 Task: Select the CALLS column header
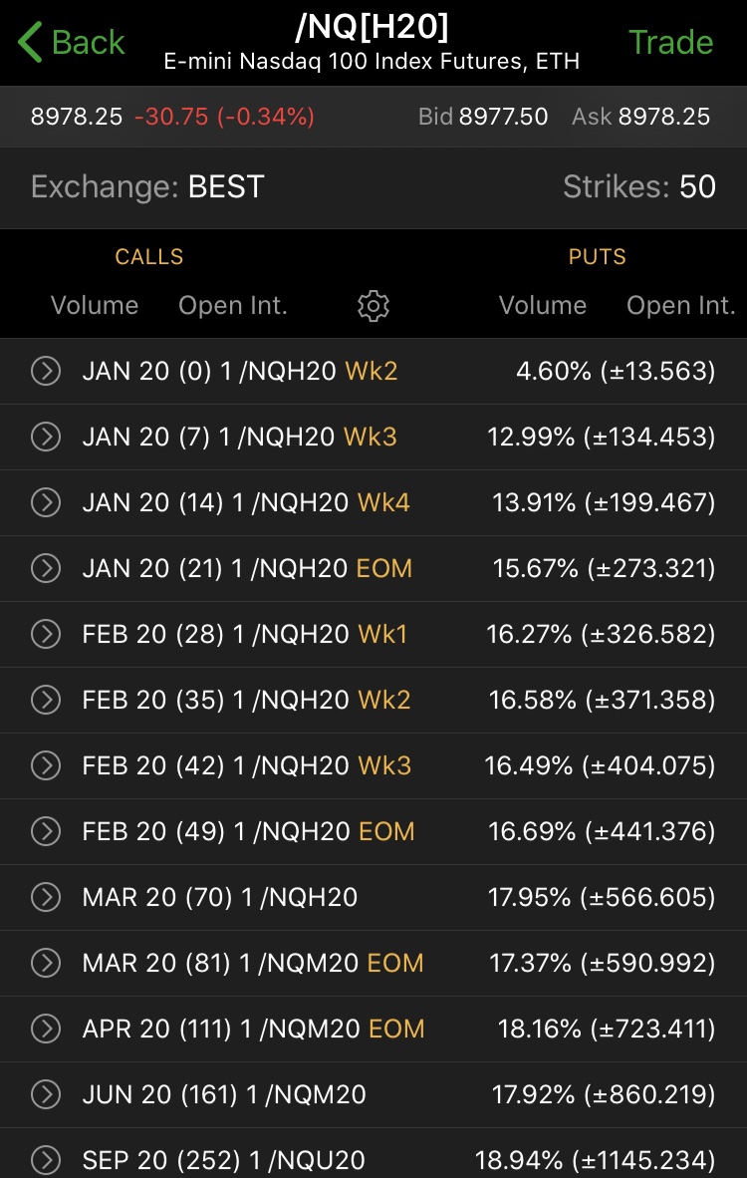click(149, 257)
